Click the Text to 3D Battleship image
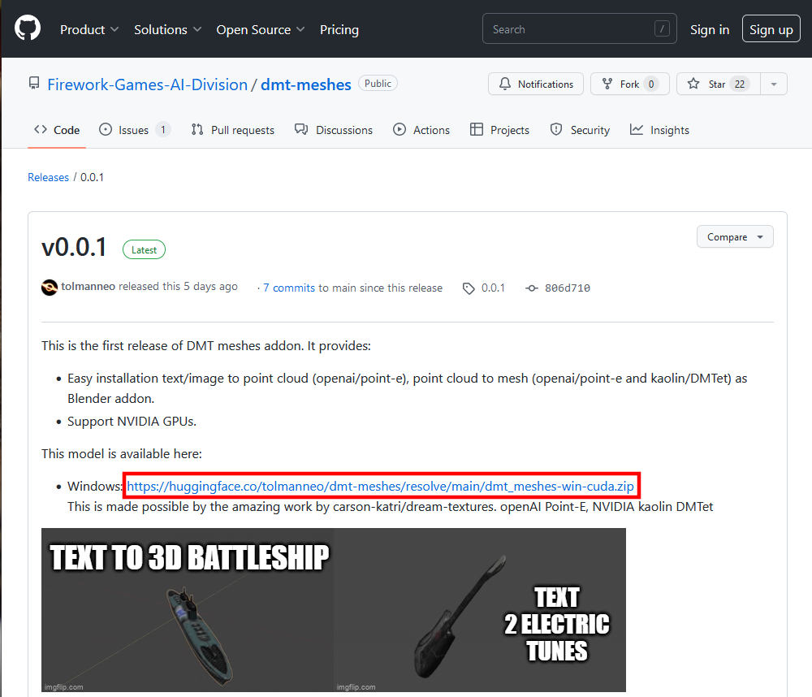812x697 pixels. [x=188, y=610]
